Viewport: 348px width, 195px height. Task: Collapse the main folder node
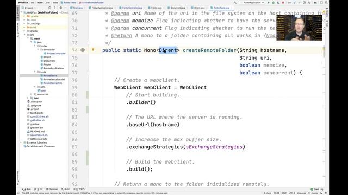click(x=28, y=38)
